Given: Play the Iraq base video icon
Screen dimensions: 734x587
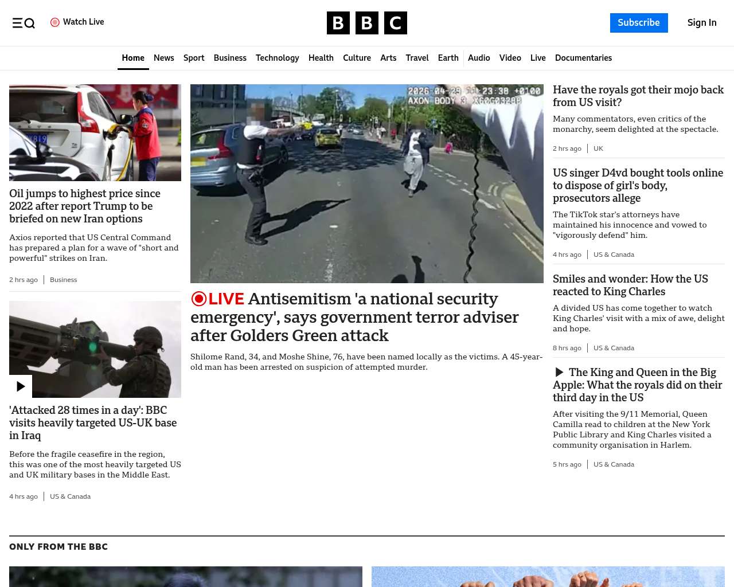Looking at the screenshot, I should [x=21, y=386].
